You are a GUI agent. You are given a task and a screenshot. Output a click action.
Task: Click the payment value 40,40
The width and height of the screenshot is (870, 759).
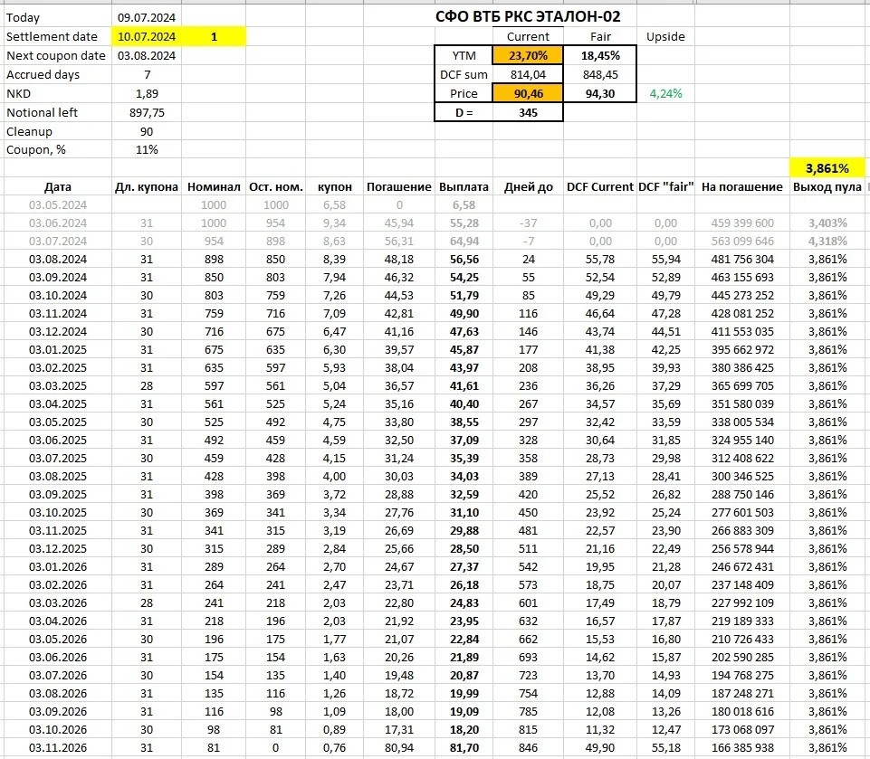point(464,403)
